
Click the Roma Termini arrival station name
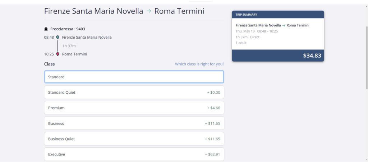[74, 54]
